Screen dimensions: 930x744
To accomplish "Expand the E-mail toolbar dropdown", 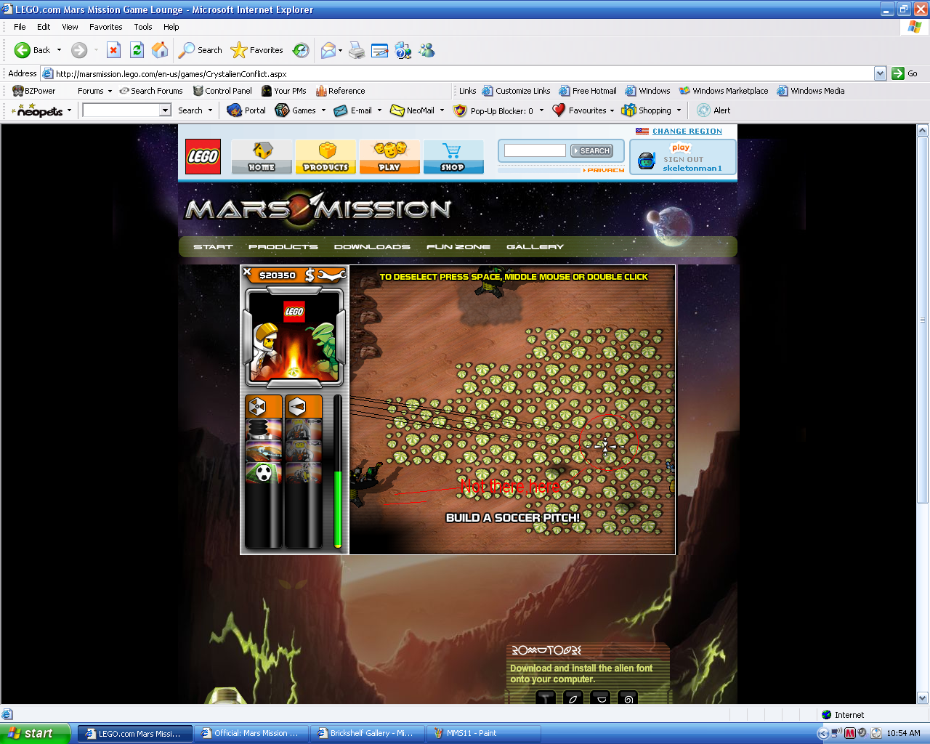I will (379, 110).
